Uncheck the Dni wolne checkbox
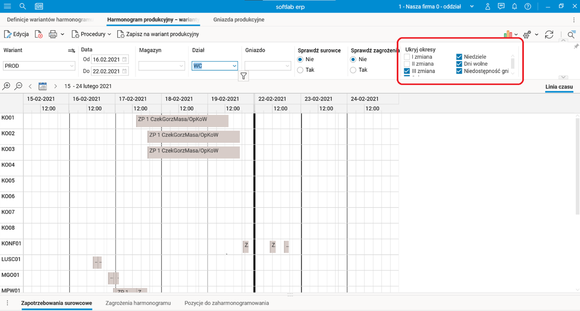The height and width of the screenshot is (311, 580). pos(459,64)
